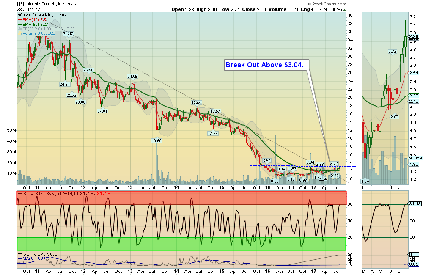Click the Bollinger Bands legend icon

pyautogui.click(x=20, y=29)
